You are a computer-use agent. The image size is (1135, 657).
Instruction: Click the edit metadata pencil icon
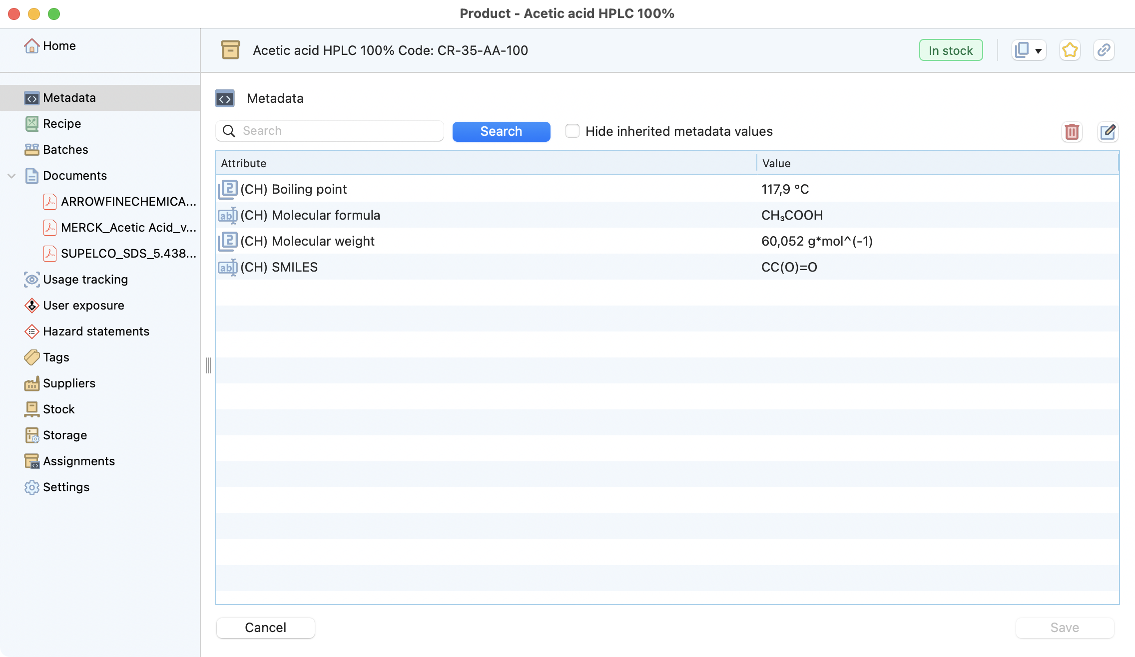click(1108, 132)
